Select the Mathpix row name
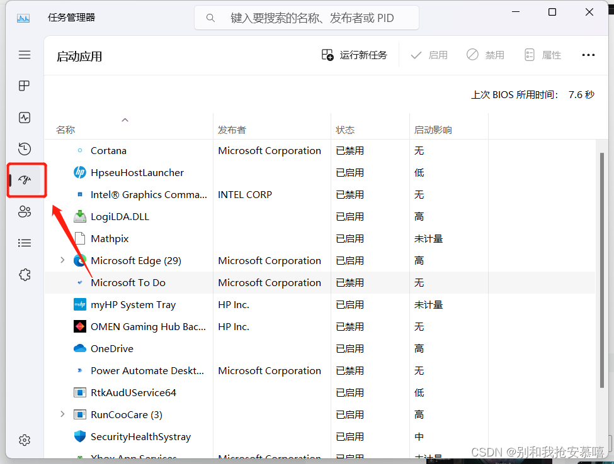 tap(110, 238)
